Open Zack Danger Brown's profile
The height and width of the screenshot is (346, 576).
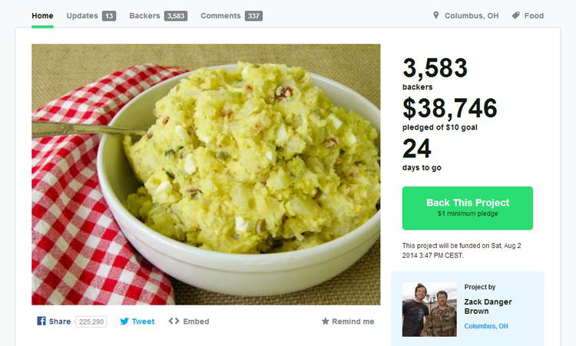(488, 306)
